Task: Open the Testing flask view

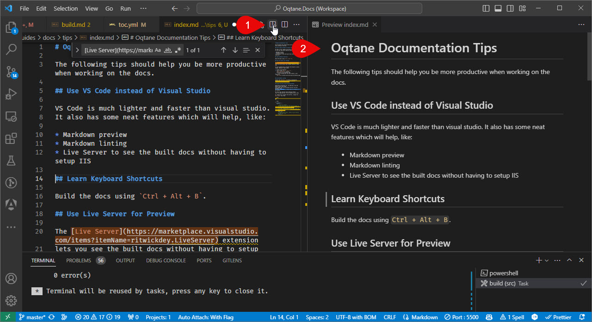Action: tap(11, 161)
